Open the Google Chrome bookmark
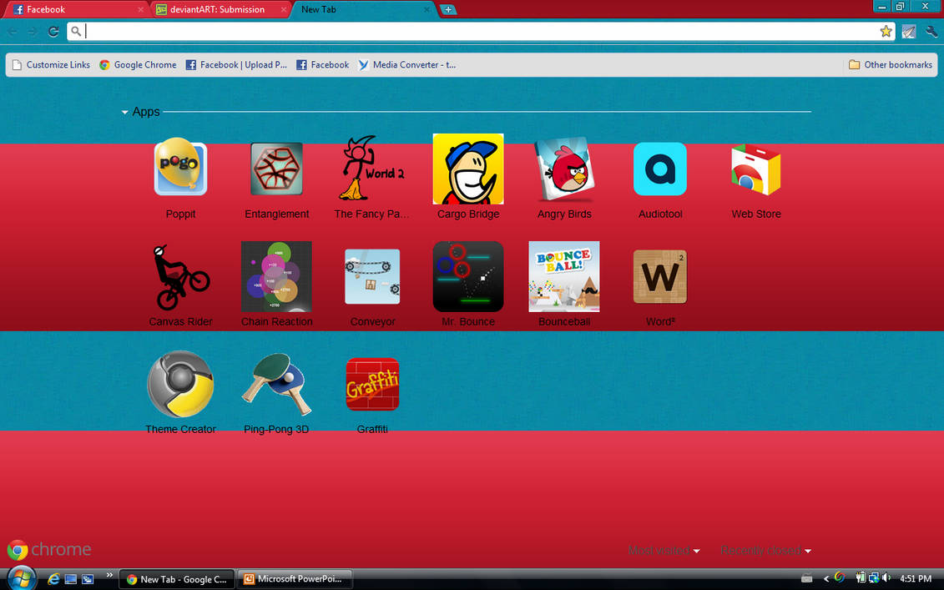 click(138, 64)
